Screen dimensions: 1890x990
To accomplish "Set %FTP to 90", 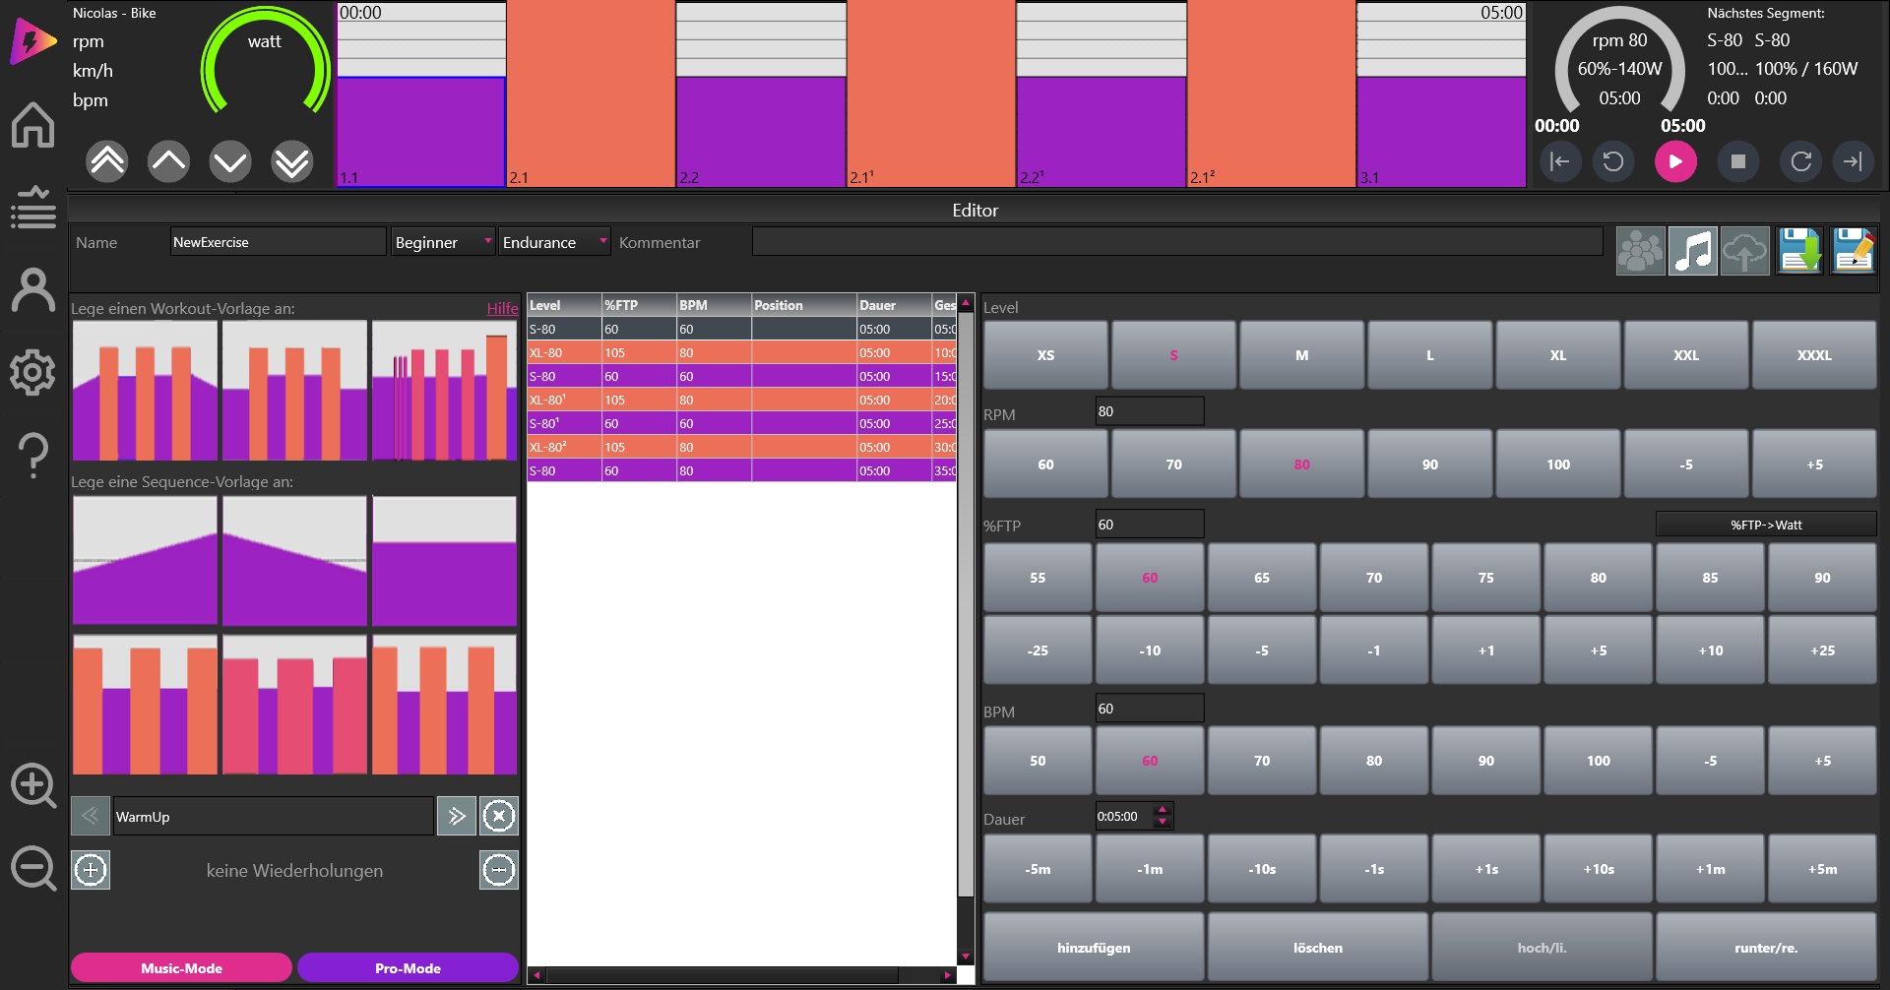I will (x=1823, y=578).
